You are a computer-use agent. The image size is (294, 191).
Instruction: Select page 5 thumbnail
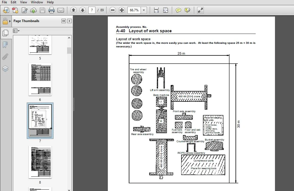coord(40,45)
